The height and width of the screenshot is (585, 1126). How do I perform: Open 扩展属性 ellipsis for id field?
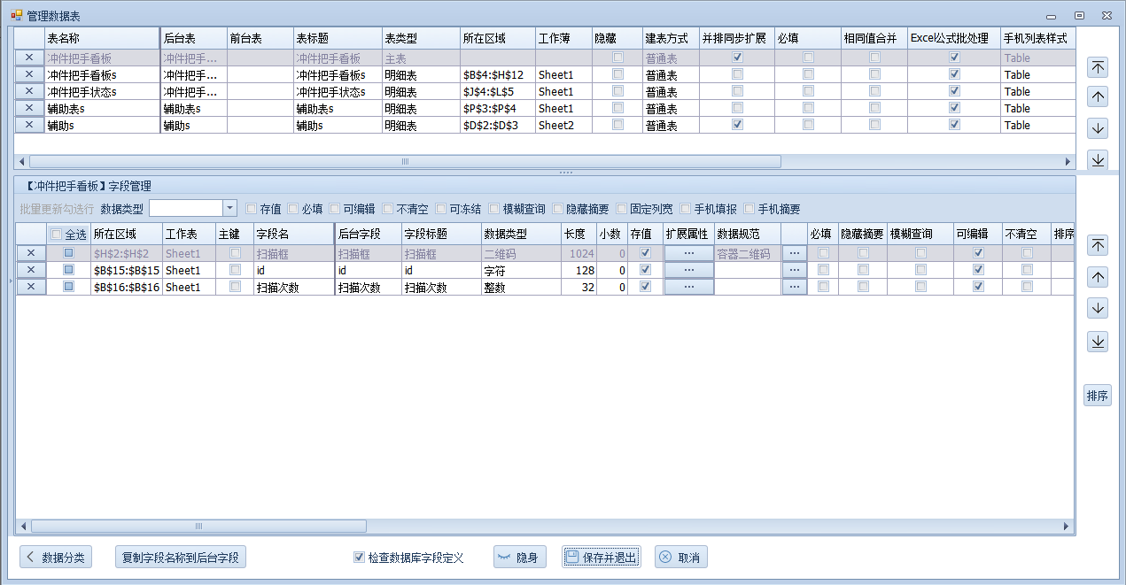point(688,270)
